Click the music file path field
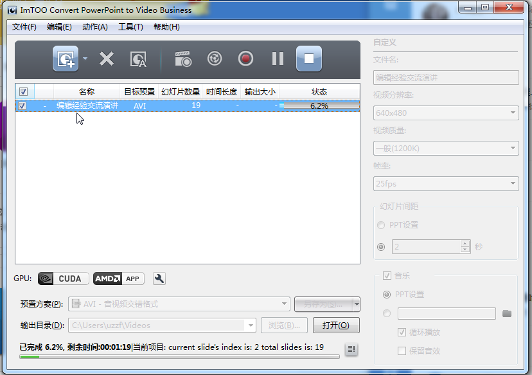 coord(447,313)
